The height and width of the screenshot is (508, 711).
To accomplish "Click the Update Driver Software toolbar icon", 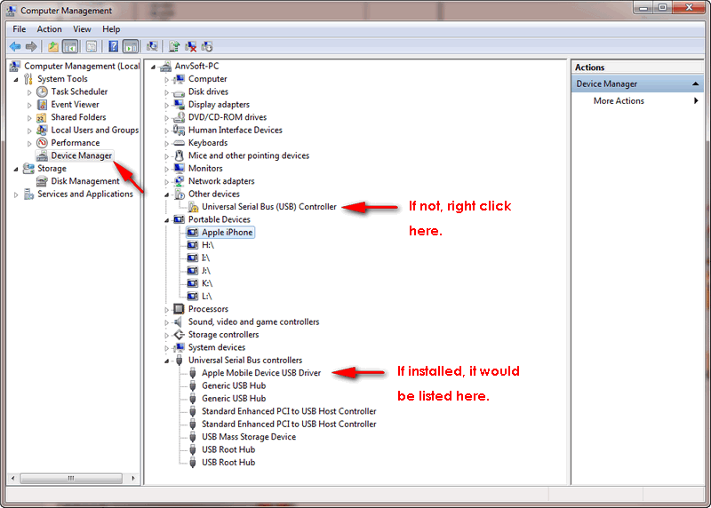I will tap(174, 46).
